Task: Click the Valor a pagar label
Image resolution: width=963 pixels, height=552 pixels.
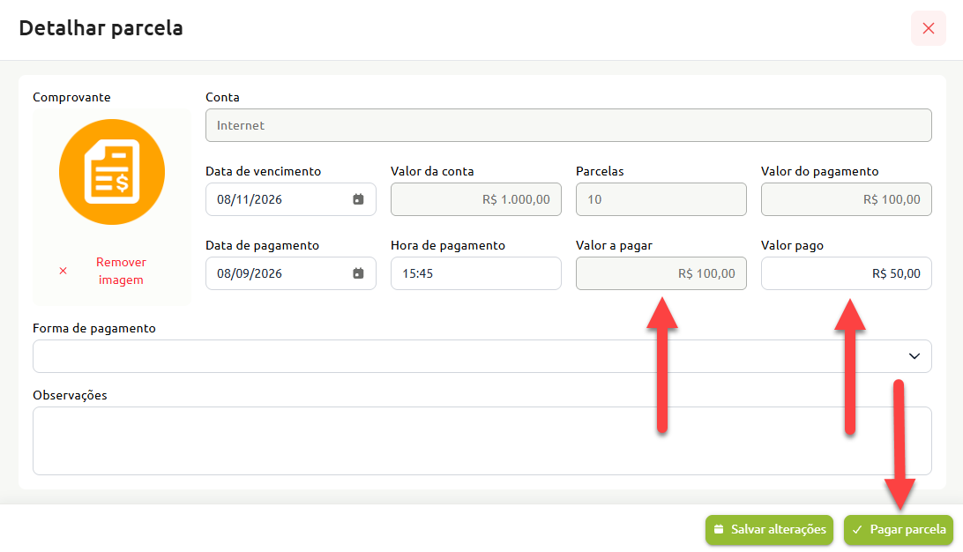Action: pyautogui.click(x=614, y=246)
